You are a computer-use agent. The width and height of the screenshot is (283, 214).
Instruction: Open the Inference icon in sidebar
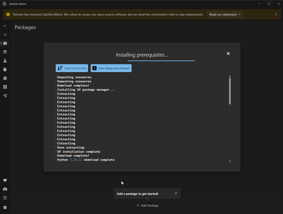tap(5, 52)
